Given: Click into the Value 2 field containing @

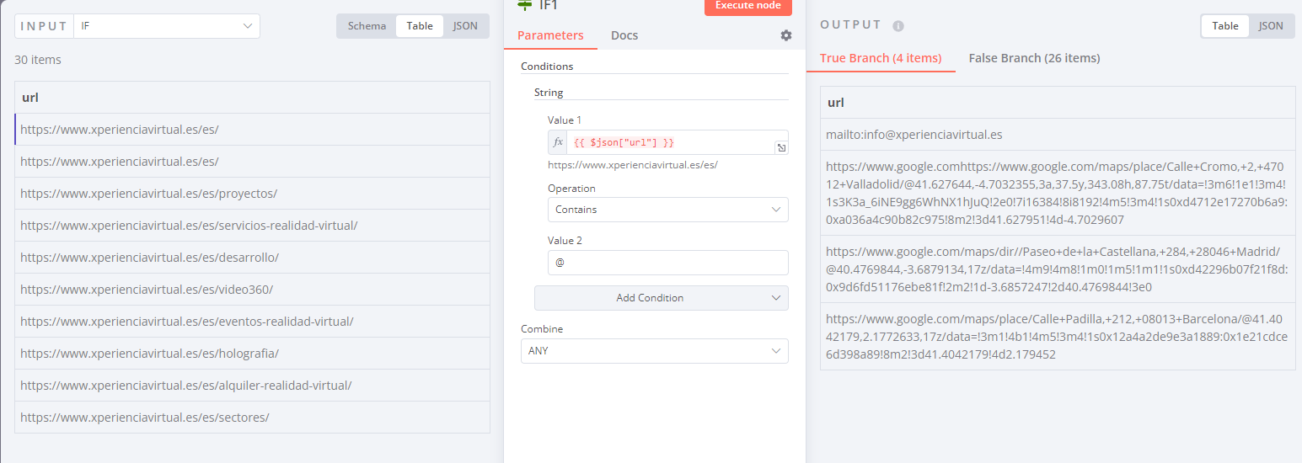Looking at the screenshot, I should (667, 263).
